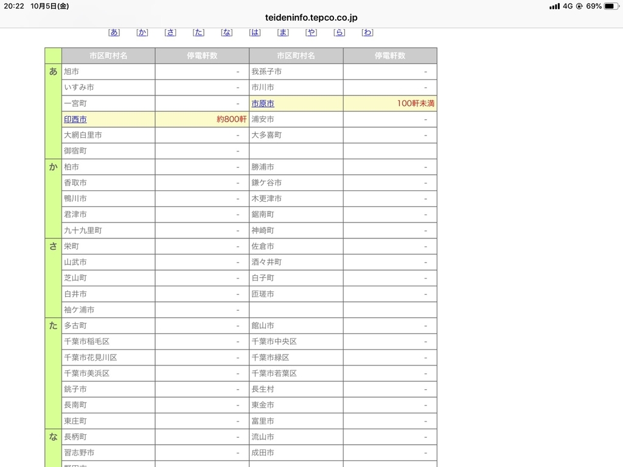Click the 鴨川市 row name

75,199
